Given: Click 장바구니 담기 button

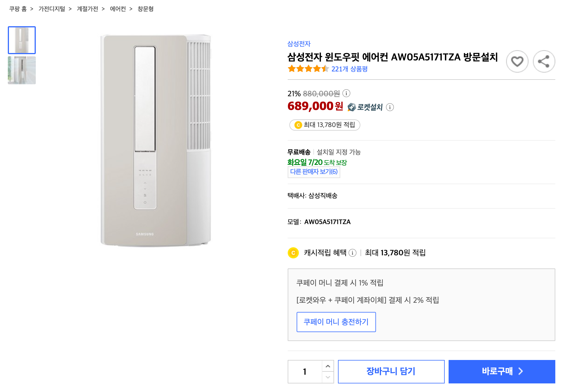Looking at the screenshot, I should 391,371.
